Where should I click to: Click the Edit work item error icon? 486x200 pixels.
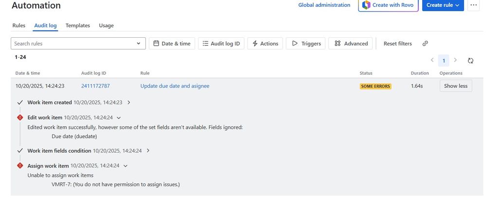click(20, 117)
